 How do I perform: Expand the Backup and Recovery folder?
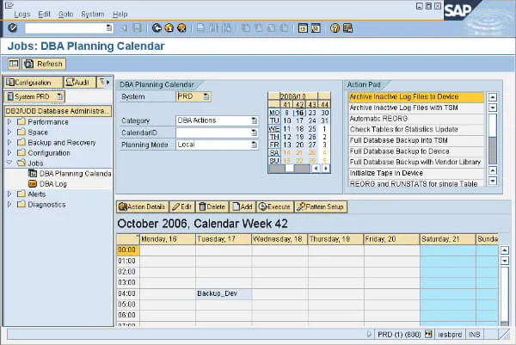9,143
